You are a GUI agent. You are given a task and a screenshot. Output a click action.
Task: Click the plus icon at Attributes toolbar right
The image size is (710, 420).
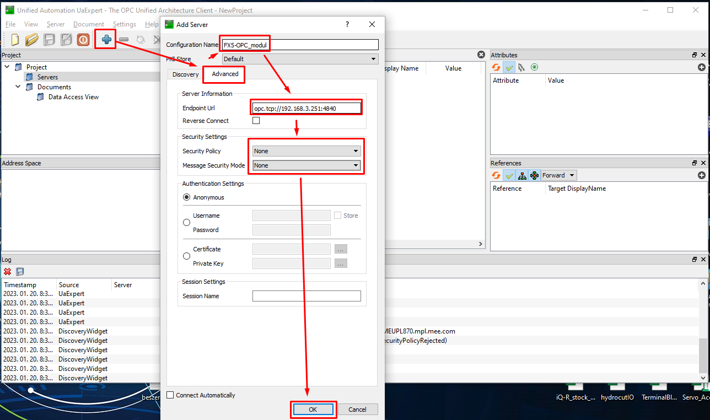point(702,67)
